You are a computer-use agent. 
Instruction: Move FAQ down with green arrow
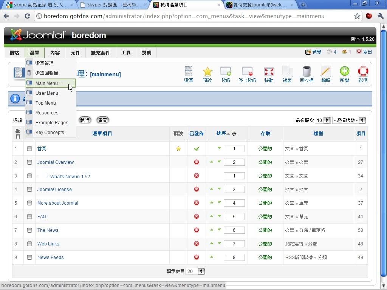pos(219,216)
